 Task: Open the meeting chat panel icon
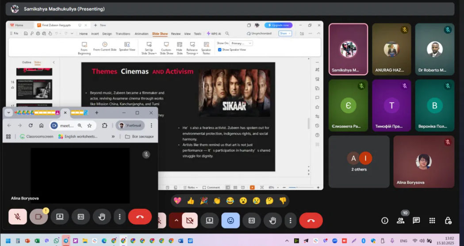[416, 220]
